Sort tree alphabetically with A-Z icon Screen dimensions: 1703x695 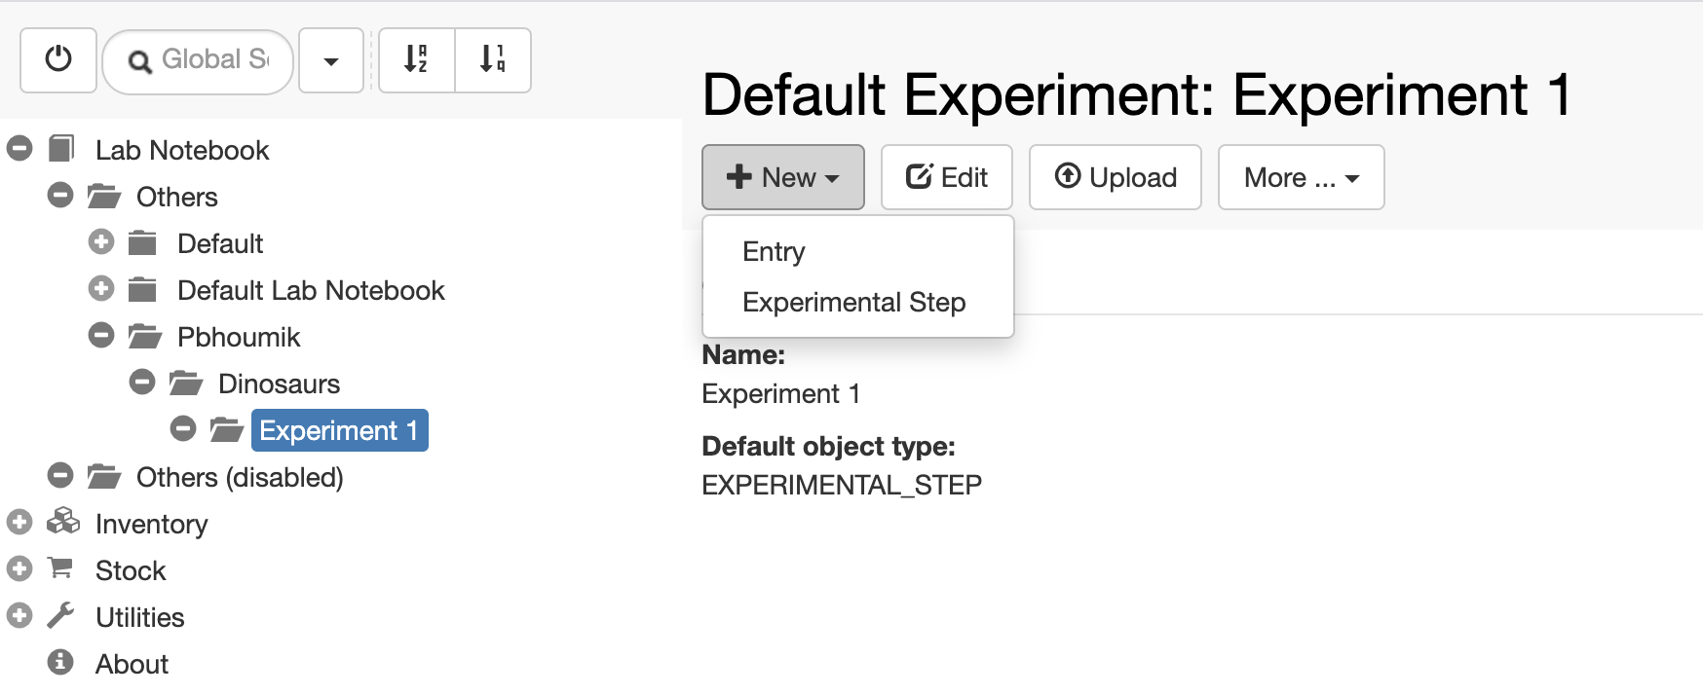pyautogui.click(x=416, y=60)
